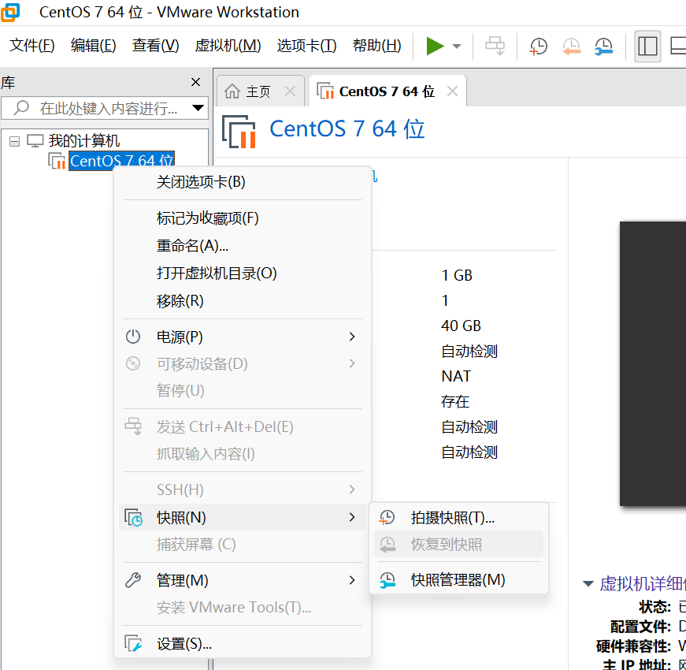Click the Take Snapshot toolbar icon
The image size is (686, 670).
point(538,46)
